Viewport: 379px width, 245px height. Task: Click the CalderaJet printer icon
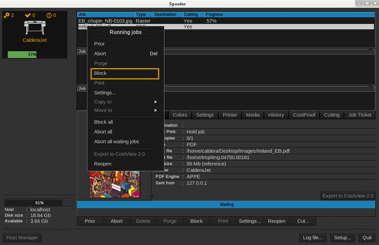tap(34, 27)
